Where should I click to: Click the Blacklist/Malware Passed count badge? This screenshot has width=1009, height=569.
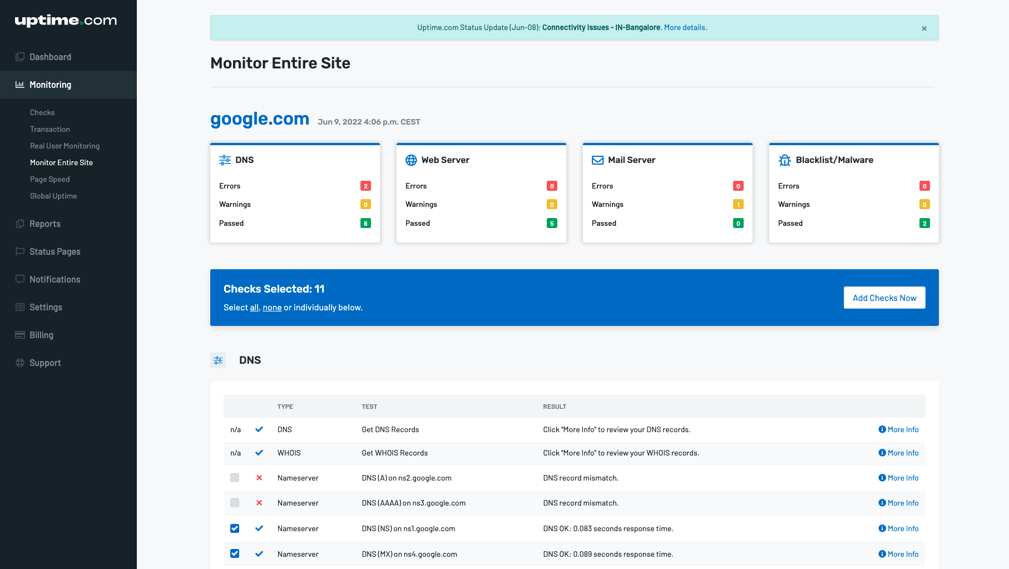pos(924,223)
